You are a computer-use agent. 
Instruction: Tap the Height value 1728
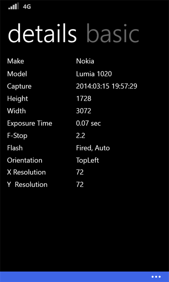(x=84, y=99)
